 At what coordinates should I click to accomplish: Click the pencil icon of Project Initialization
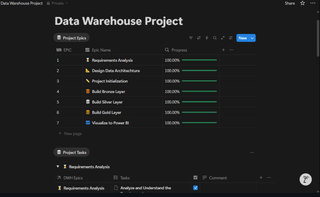pyautogui.click(x=88, y=81)
